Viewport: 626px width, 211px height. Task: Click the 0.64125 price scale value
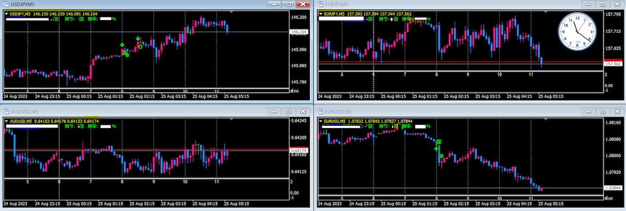[x=299, y=171]
